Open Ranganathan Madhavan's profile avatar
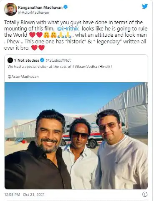This screenshot has height=201, width=154. click(x=10, y=10)
